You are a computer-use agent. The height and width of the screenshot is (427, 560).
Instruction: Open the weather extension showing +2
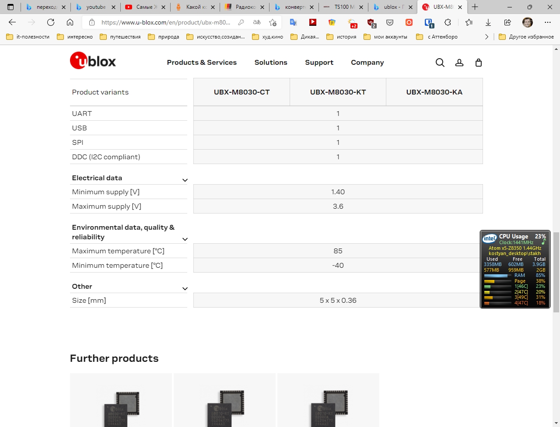pos(352,23)
